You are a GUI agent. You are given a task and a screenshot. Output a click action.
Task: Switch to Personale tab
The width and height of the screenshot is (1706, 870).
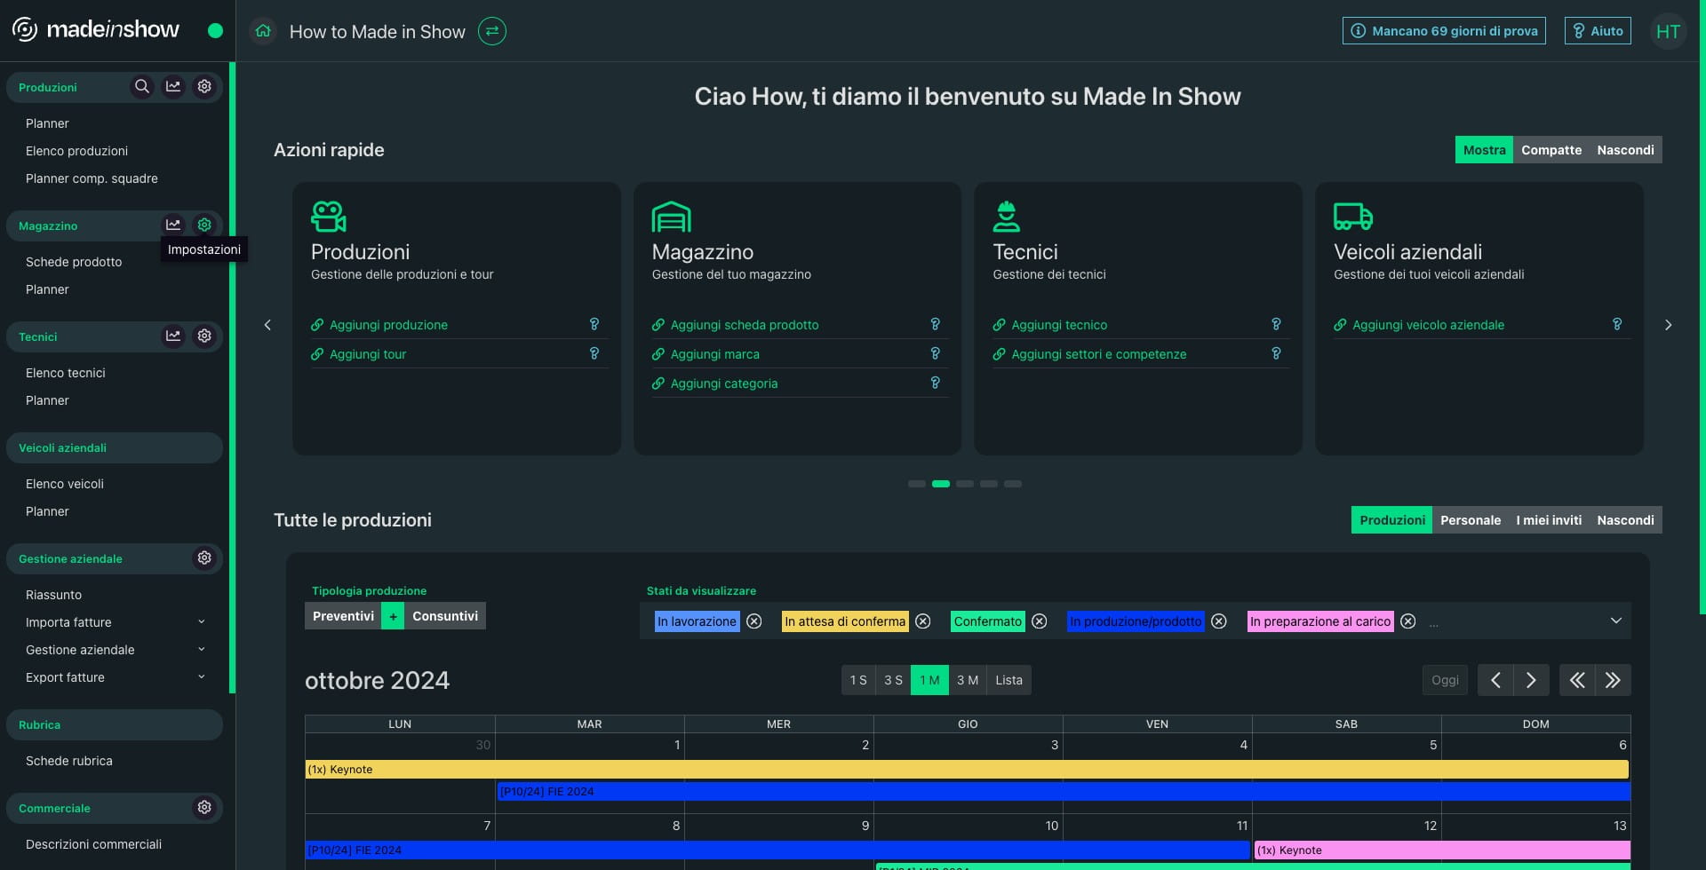(1470, 520)
